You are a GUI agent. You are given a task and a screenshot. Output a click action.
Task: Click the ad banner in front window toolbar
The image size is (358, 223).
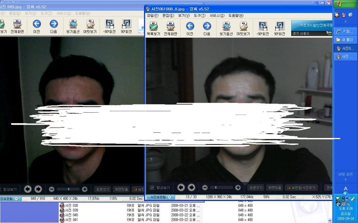[x=311, y=28]
